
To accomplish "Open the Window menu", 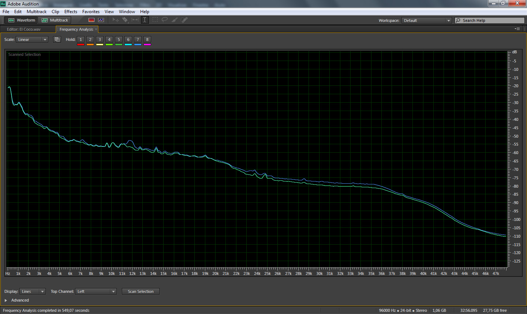I will coord(127,12).
